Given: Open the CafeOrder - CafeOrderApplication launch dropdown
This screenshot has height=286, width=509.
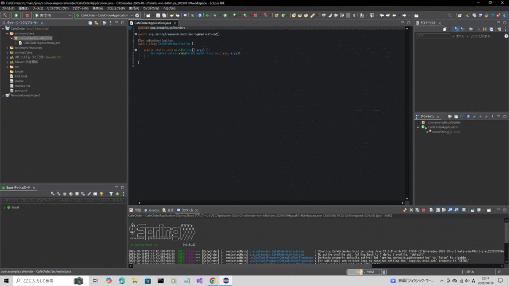Looking at the screenshot, I should 104,15.
